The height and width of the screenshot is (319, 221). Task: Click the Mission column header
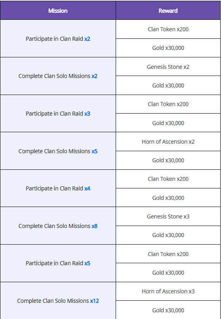point(58,11)
